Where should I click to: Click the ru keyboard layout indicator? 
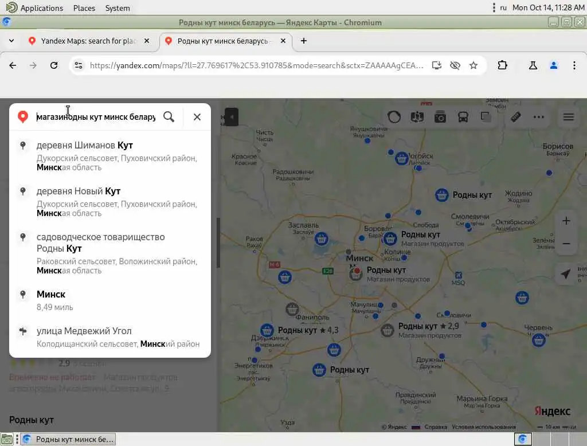coord(503,8)
